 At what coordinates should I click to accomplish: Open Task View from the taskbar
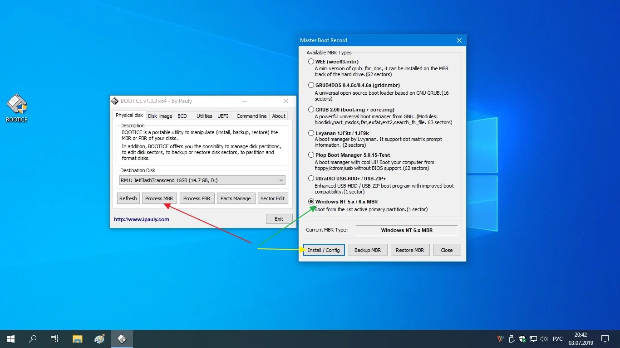[54, 339]
